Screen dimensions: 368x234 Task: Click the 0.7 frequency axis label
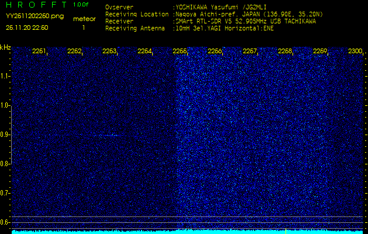tap(4, 193)
